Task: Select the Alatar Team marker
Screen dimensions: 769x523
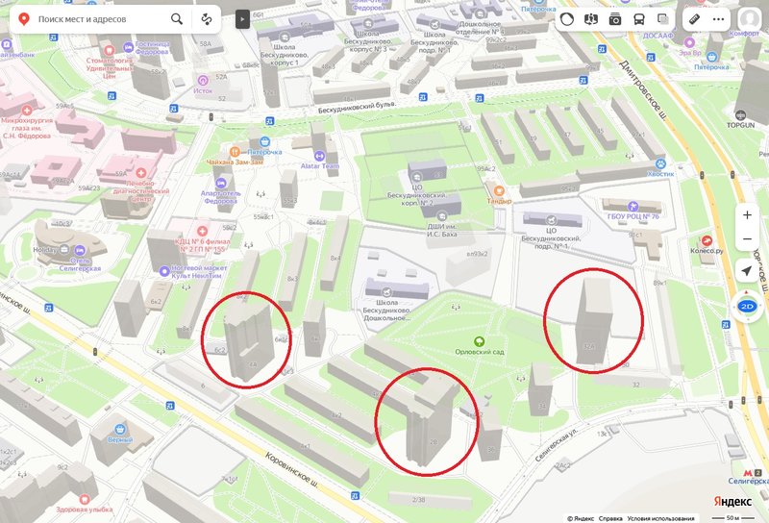Action: pos(319,156)
